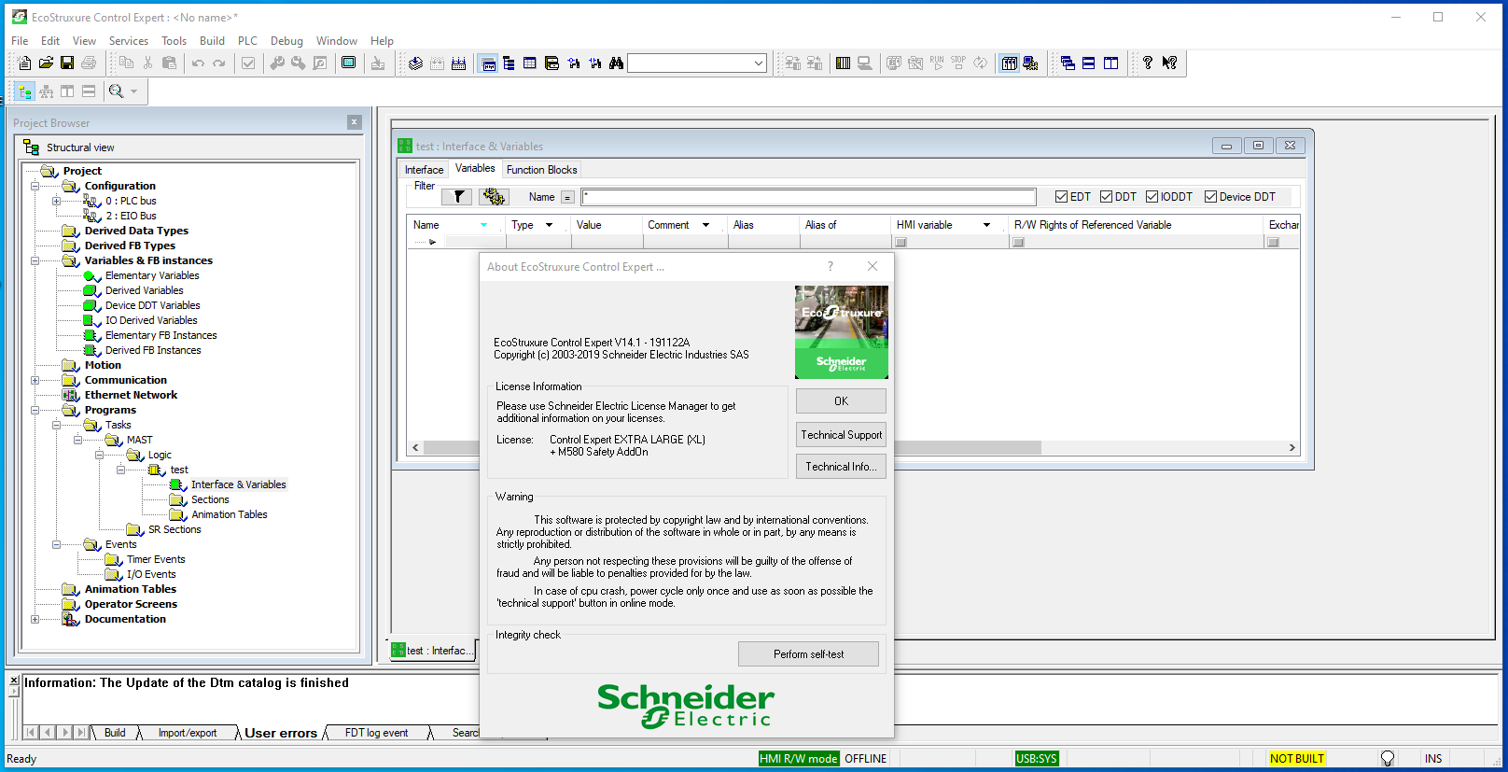
Task: Click the Help question mark toolbar icon
Action: pyautogui.click(x=1148, y=63)
